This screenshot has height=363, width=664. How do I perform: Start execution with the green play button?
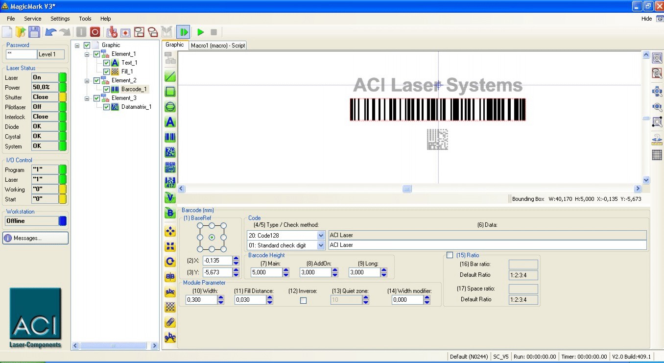(x=200, y=32)
